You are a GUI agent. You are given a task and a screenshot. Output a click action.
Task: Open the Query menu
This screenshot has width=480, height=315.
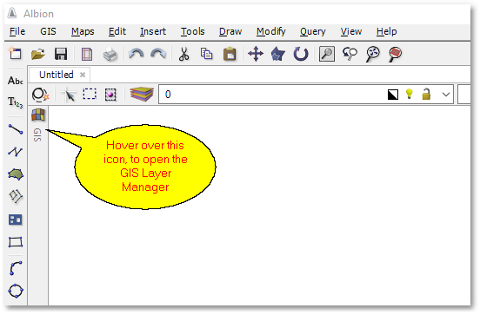(x=313, y=31)
